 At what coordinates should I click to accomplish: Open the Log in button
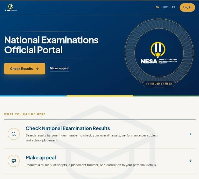[187, 7]
